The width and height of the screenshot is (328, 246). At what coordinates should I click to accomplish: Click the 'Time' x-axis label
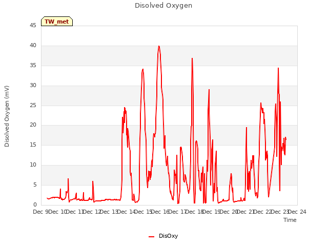[290, 220]
